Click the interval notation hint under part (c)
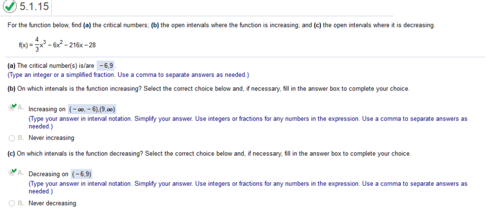This screenshot has height=212, width=490. (248, 187)
